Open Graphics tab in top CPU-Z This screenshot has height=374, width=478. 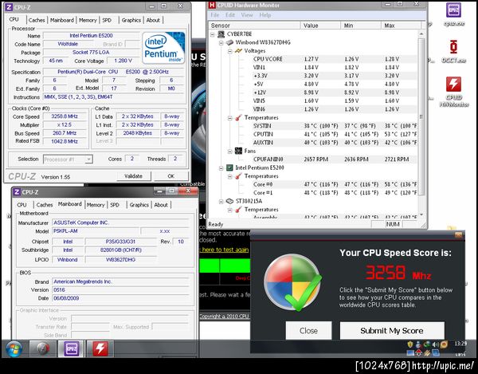[x=131, y=20]
